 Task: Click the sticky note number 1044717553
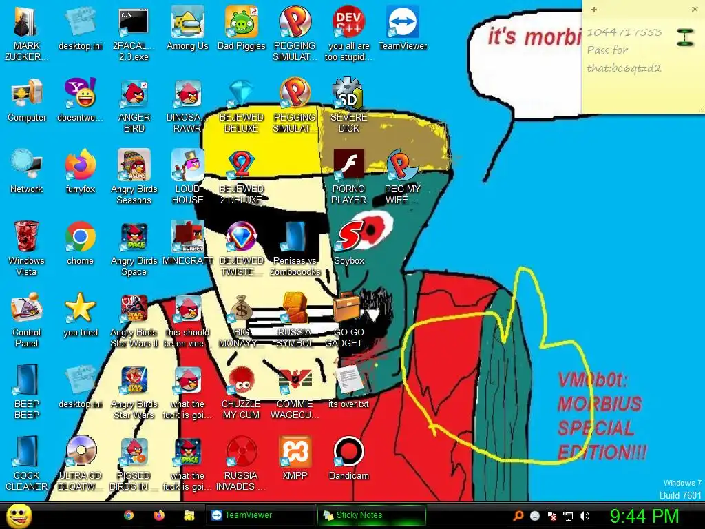(x=624, y=32)
